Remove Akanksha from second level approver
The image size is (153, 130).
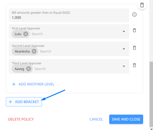click(34, 51)
